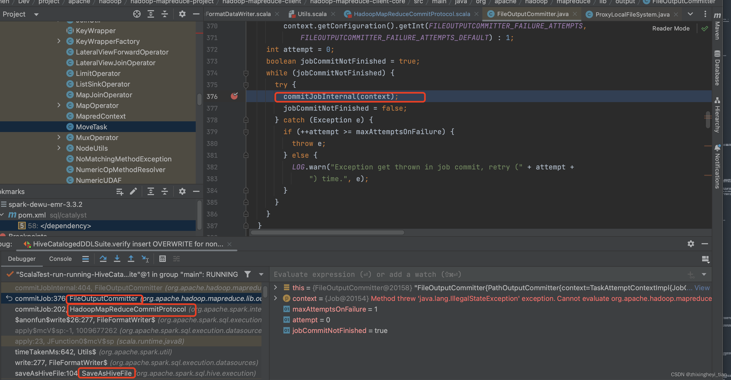Open the Project view dropdown
Image resolution: width=731 pixels, height=380 pixels.
pos(36,14)
